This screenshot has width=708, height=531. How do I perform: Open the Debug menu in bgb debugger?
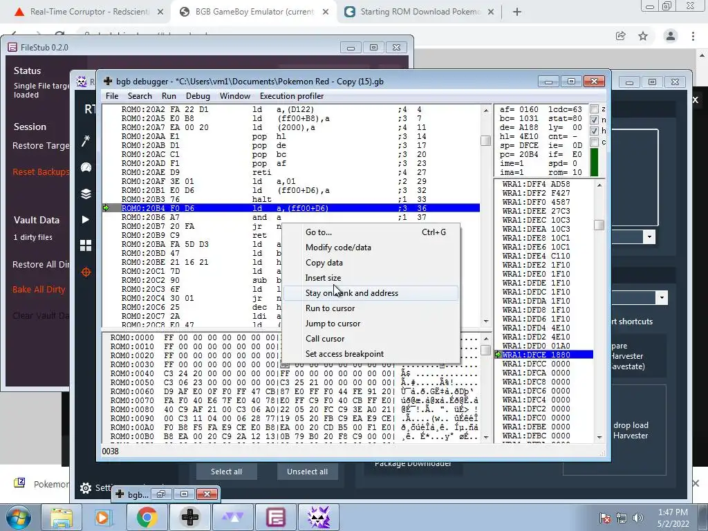(198, 95)
